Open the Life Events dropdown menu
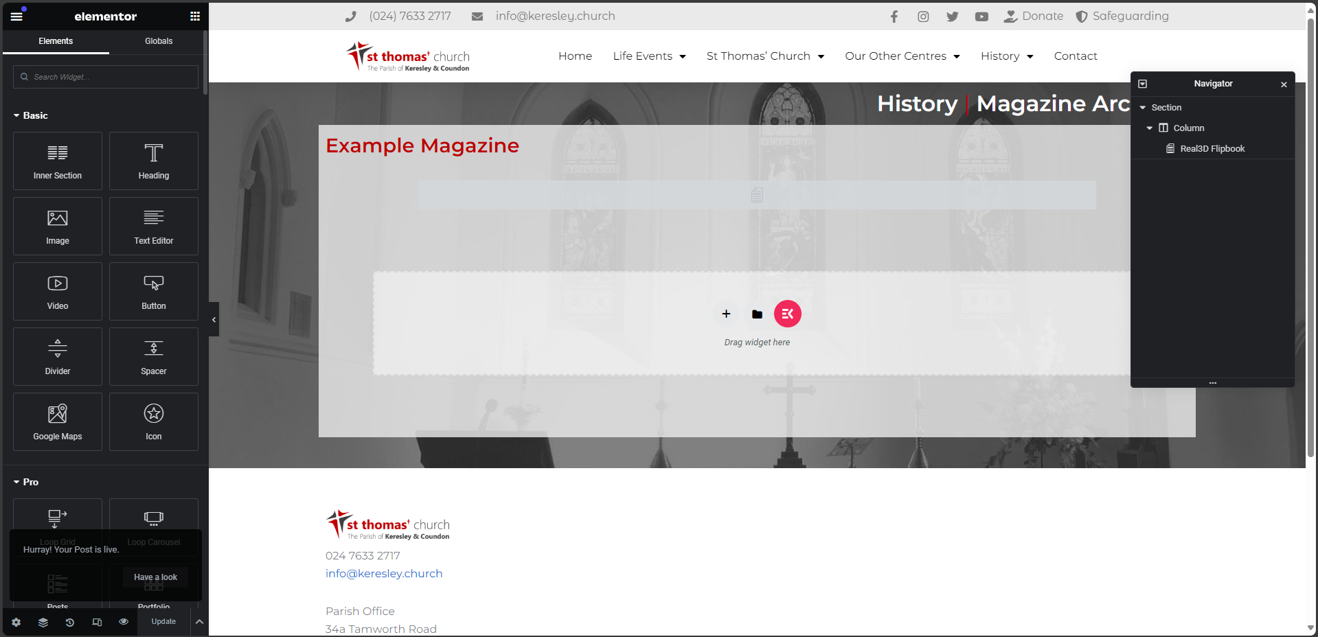This screenshot has width=1318, height=637. (650, 56)
